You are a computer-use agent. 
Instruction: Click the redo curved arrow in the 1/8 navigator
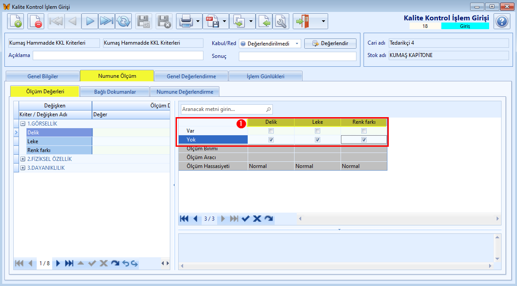[x=115, y=263]
